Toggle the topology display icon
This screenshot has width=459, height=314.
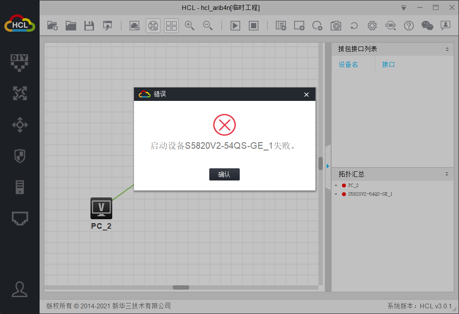153,26
